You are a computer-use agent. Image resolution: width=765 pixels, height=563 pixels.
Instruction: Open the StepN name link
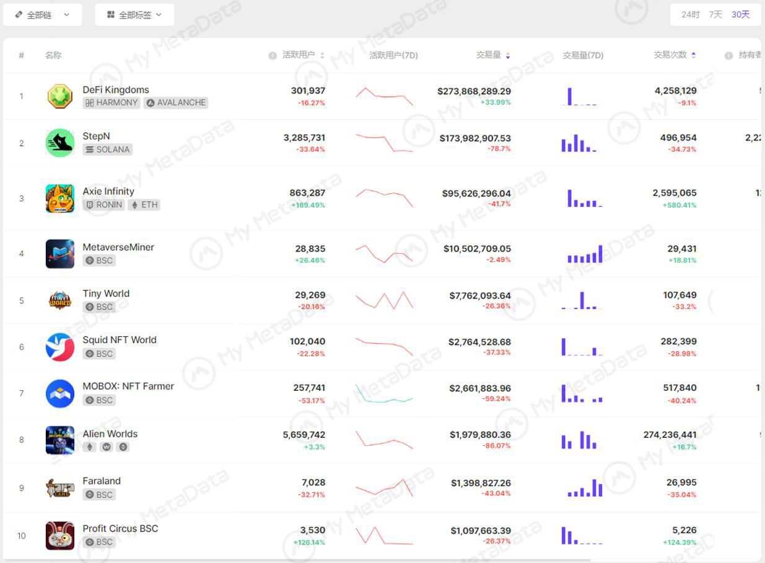tap(96, 136)
